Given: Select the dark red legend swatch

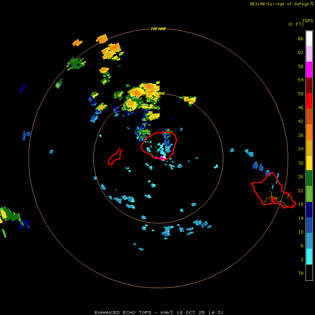Looking at the screenshot, I should (x=309, y=85).
